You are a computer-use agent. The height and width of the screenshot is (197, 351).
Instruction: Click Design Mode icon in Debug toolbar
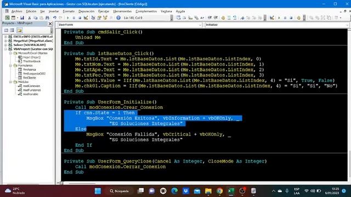[272, 18]
